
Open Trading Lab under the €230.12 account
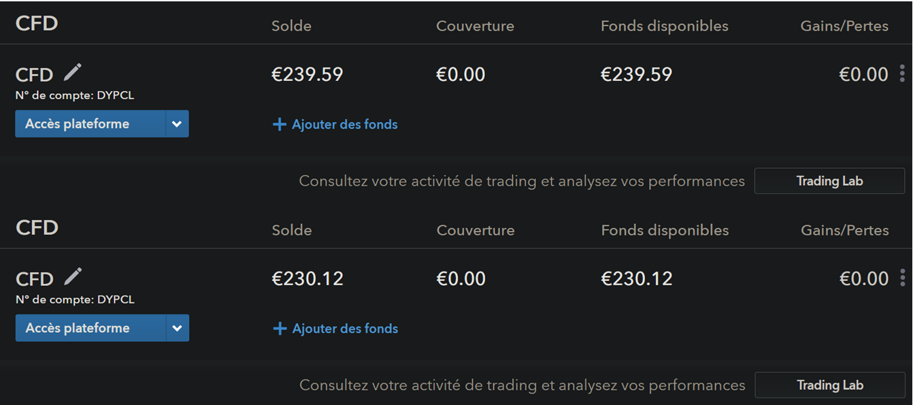tap(829, 385)
